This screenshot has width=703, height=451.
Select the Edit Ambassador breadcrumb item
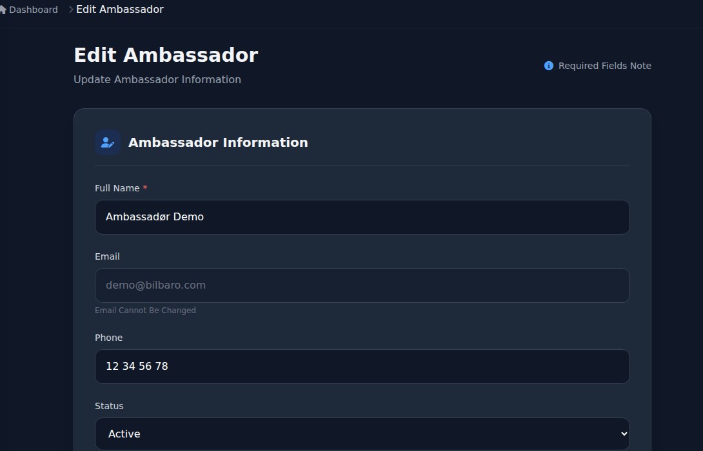coord(120,10)
